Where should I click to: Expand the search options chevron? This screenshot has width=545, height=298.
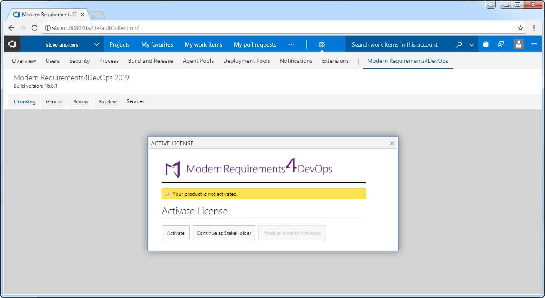pyautogui.click(x=472, y=44)
